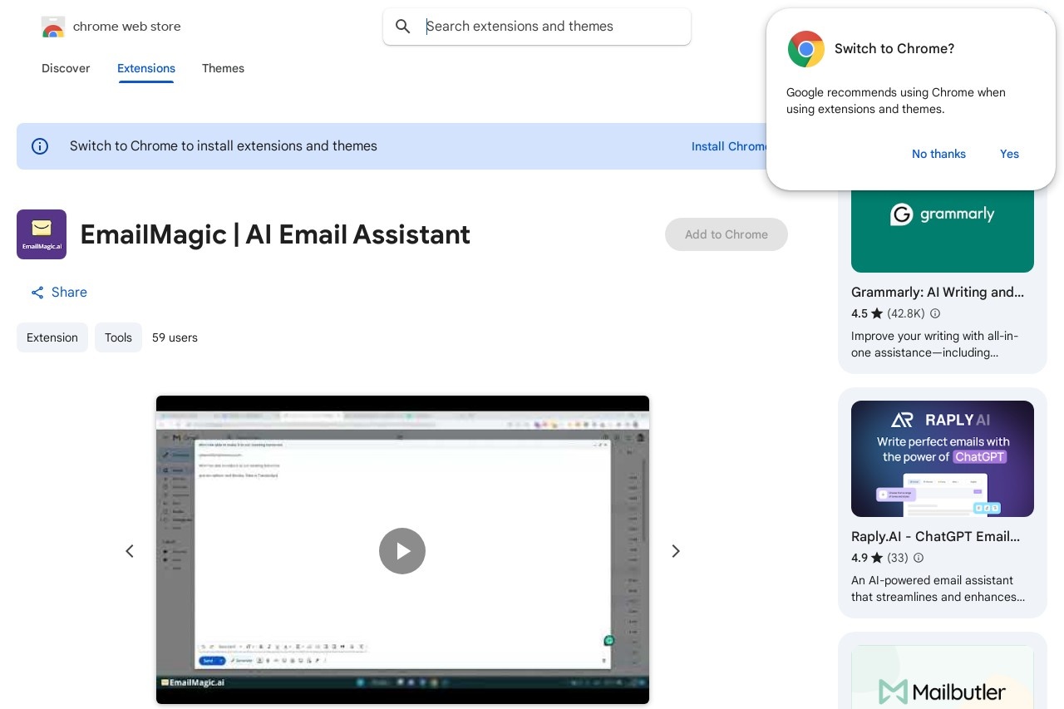Click Google recommends using Chrome text
The height and width of the screenshot is (709, 1064).
(896, 101)
